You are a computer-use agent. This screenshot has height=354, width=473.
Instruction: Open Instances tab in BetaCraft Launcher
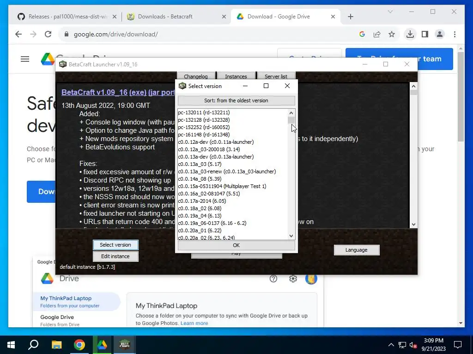point(236,76)
